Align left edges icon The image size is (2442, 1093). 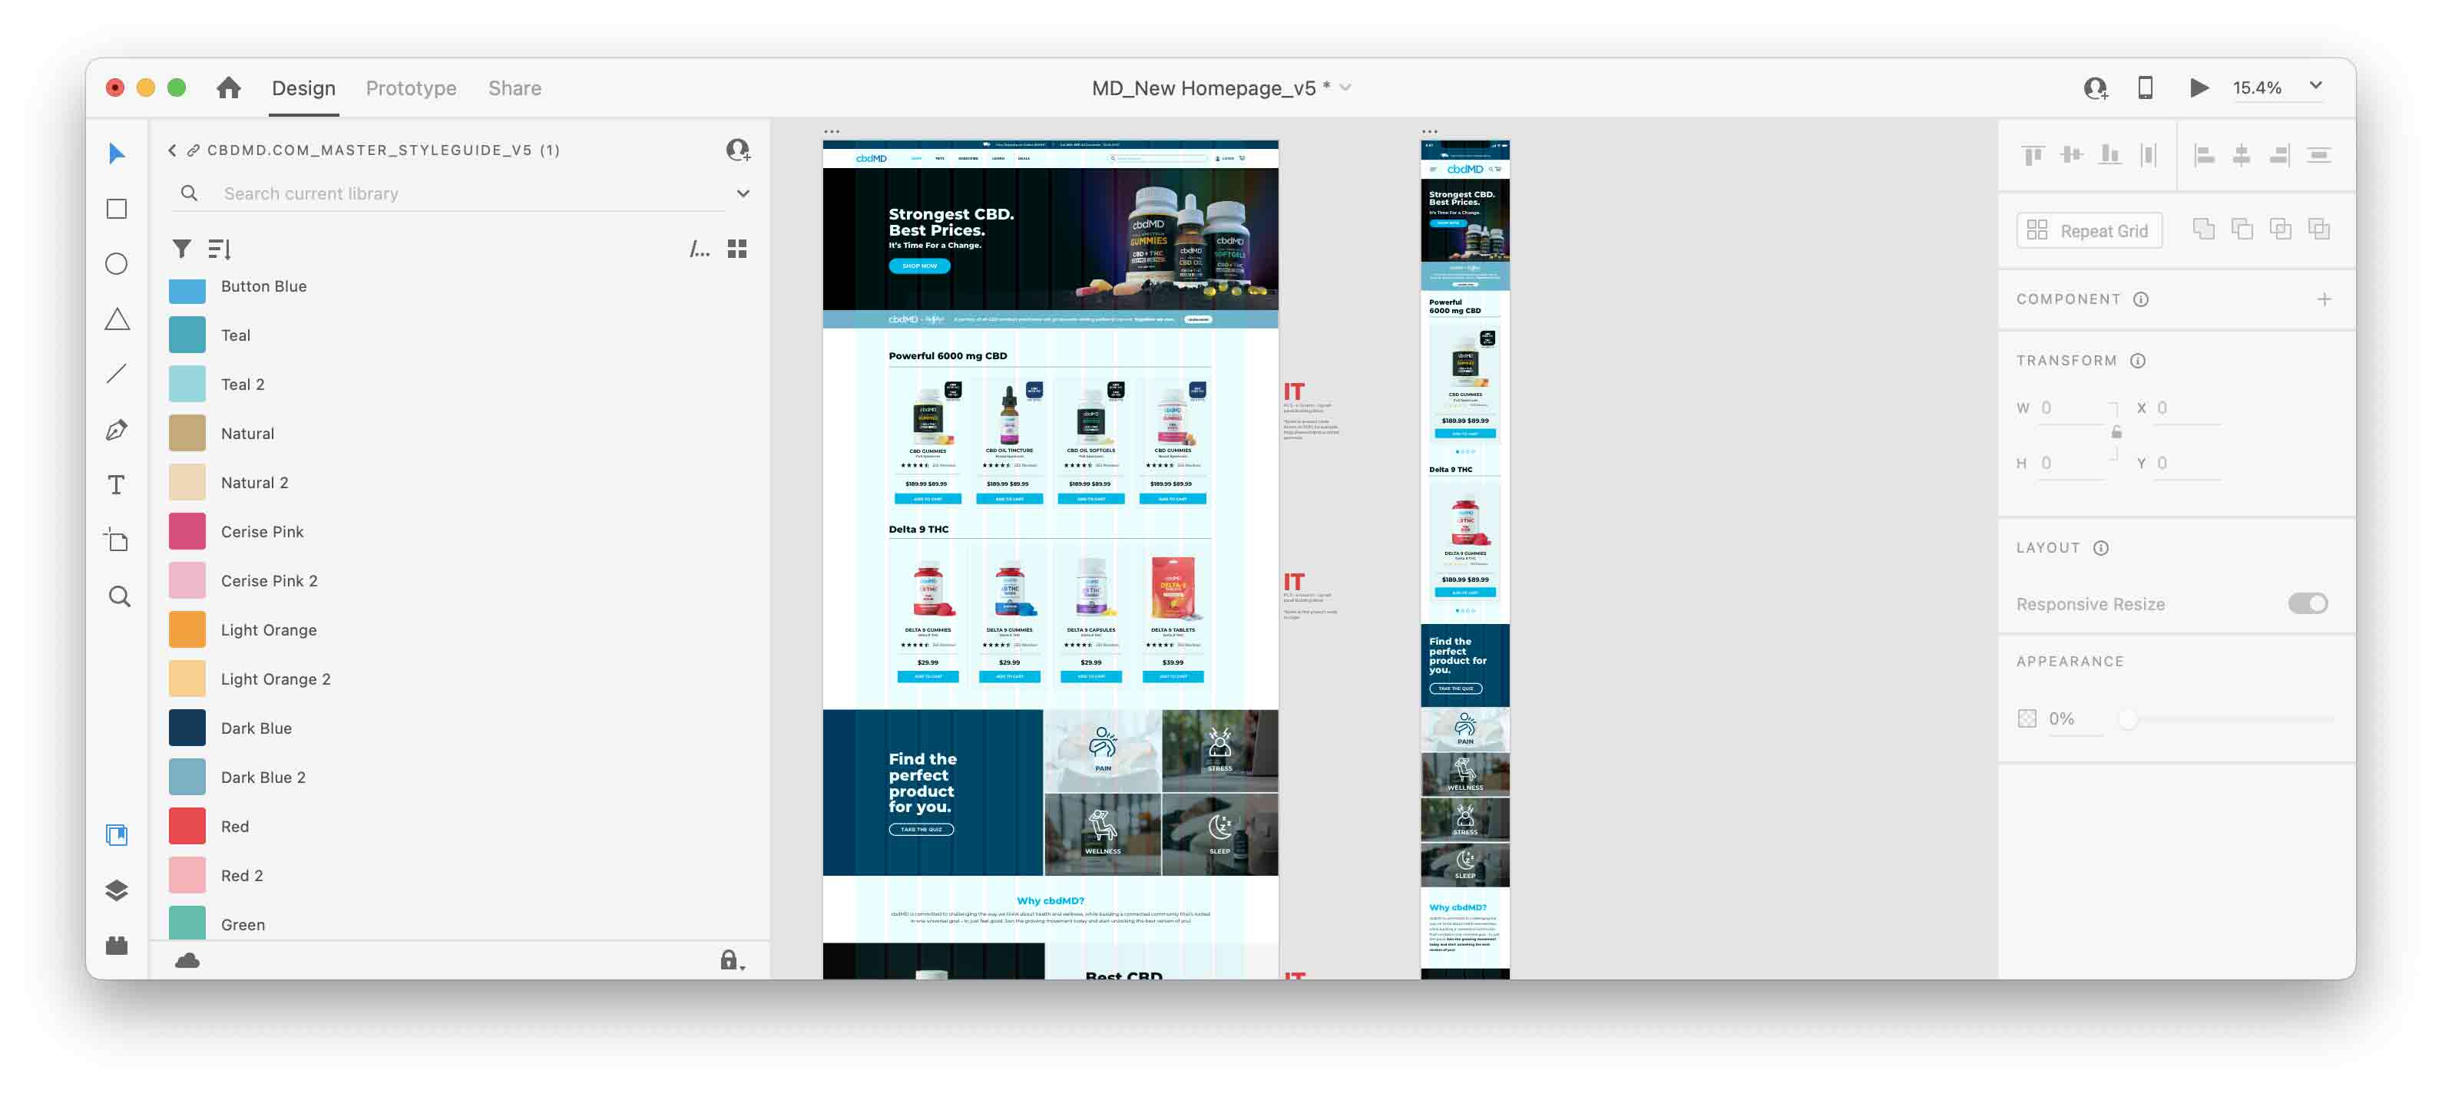[x=2204, y=155]
